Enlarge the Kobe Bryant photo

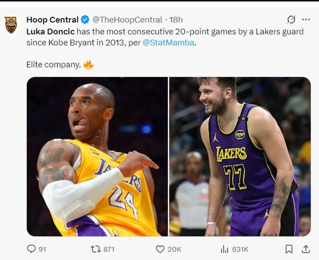coord(97,156)
